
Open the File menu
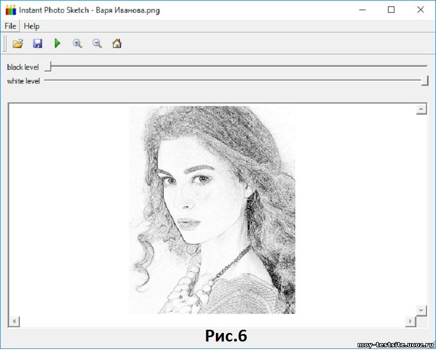pos(10,26)
